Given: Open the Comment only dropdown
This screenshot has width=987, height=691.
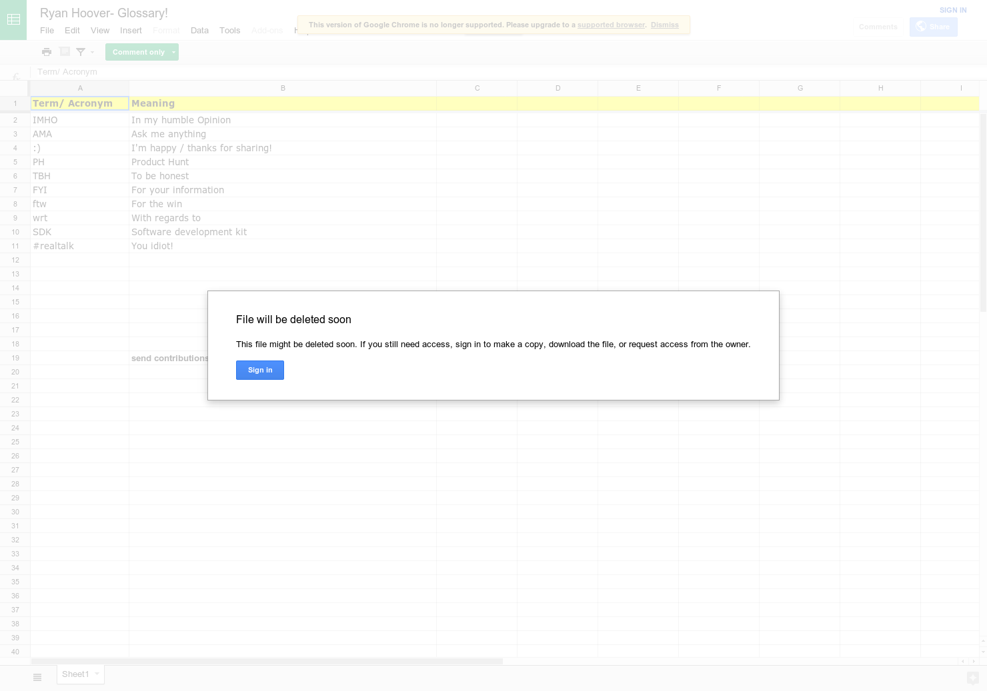Looking at the screenshot, I should pos(142,52).
